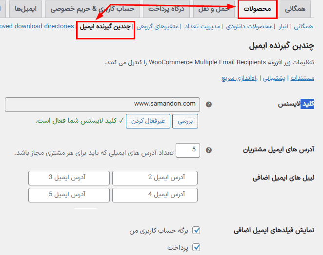Click the customer email count field
The height and width of the screenshot is (255, 323).
[188, 150]
